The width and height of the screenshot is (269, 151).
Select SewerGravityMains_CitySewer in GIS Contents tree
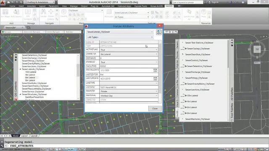click(x=36, y=63)
